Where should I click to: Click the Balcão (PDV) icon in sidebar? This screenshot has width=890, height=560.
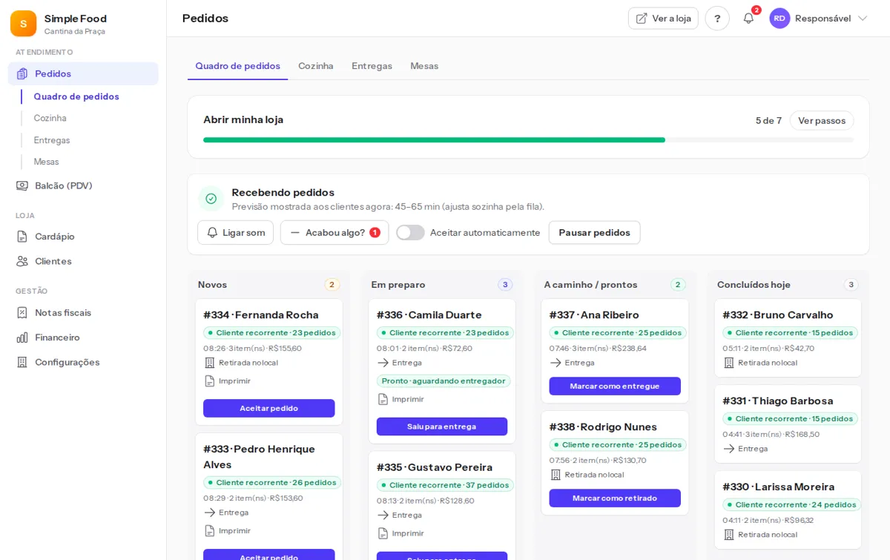22,185
